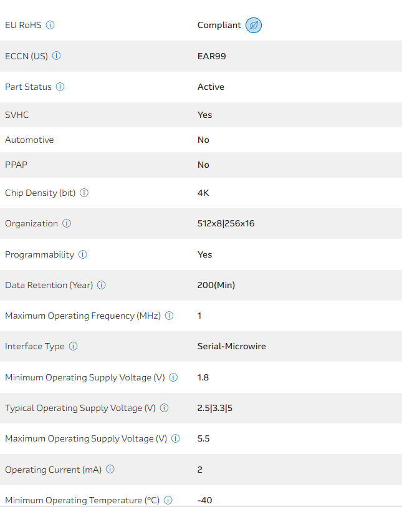This screenshot has height=507, width=402.
Task: Click the Compliant value text
Action: [219, 26]
